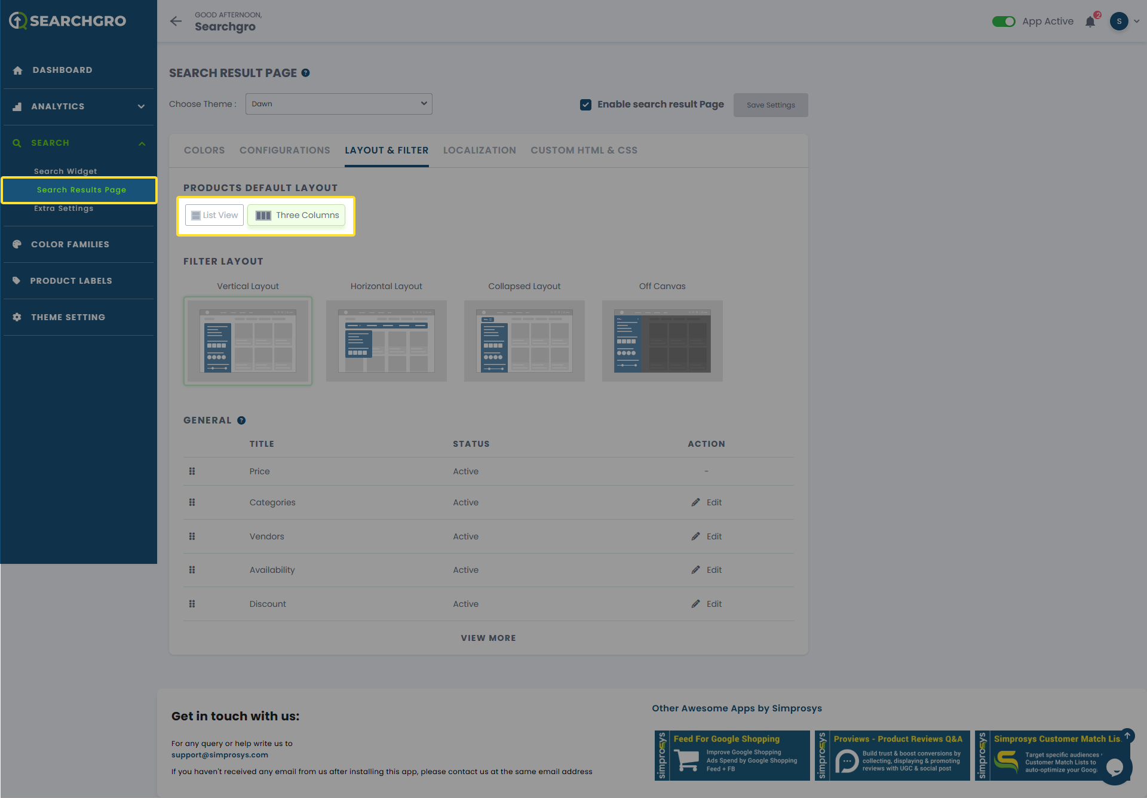Switch to the Localization tab
The height and width of the screenshot is (798, 1147).
[479, 151]
